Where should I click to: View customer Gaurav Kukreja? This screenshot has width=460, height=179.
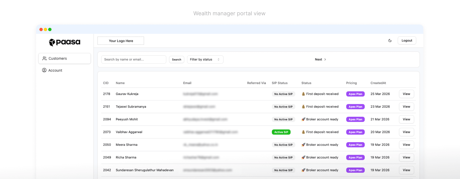point(407,94)
